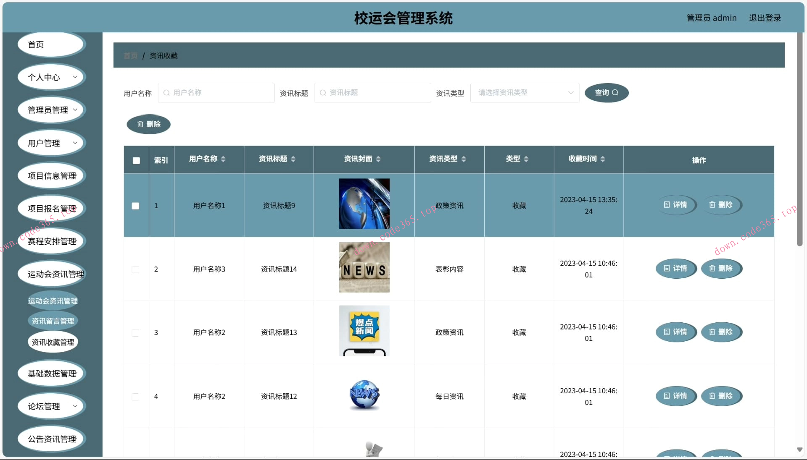The height and width of the screenshot is (460, 807).
Task: Click the search icon inside 资讯标题 field
Action: coord(322,93)
